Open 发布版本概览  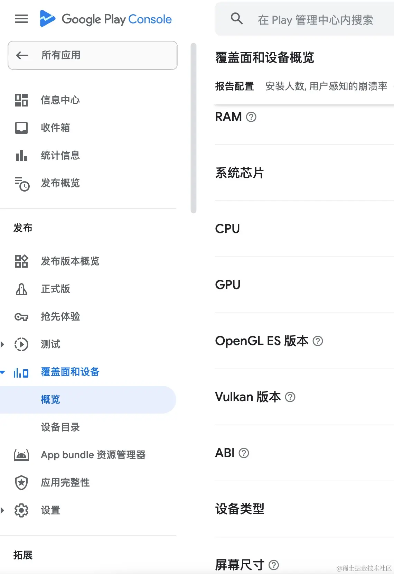[70, 261]
